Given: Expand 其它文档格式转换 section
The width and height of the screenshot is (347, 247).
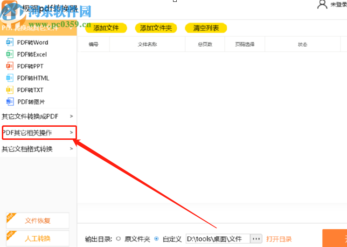Looking at the screenshot, I should tap(39, 149).
